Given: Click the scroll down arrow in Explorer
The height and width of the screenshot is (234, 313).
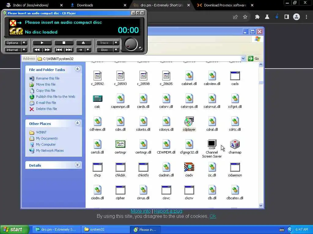Looking at the screenshot, I should pos(261,206).
